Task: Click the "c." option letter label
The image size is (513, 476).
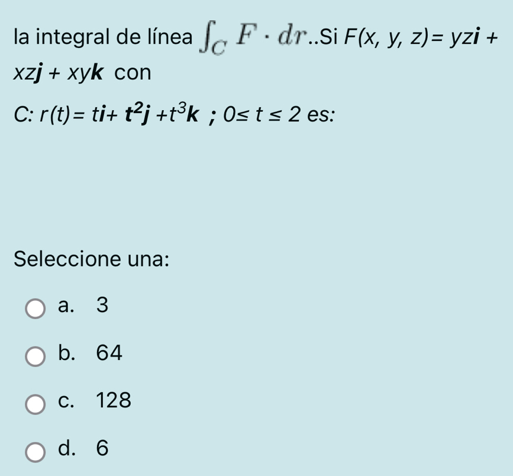Action: coord(68,401)
